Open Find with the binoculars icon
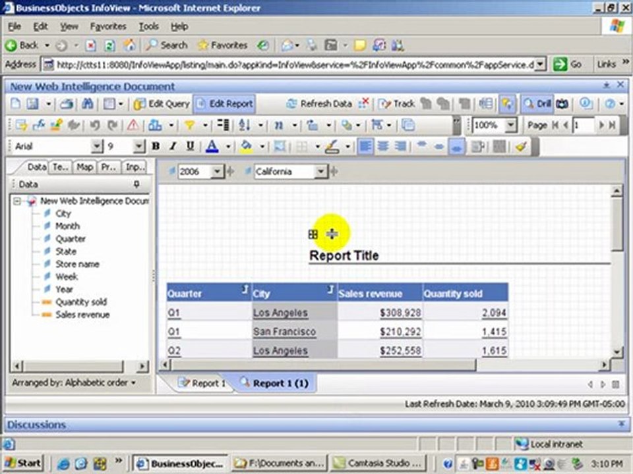Screen dimensions: 633x474 pos(88,103)
